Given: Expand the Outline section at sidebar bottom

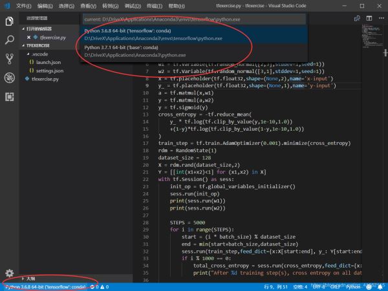Looking at the screenshot, I should coord(30,277).
